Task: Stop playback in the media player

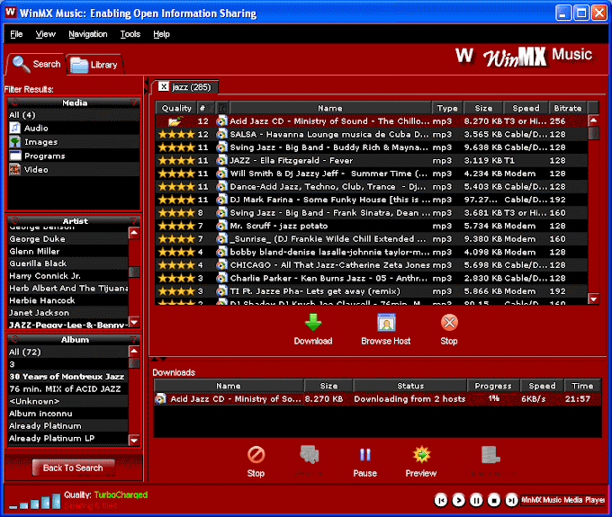Action: [x=494, y=500]
